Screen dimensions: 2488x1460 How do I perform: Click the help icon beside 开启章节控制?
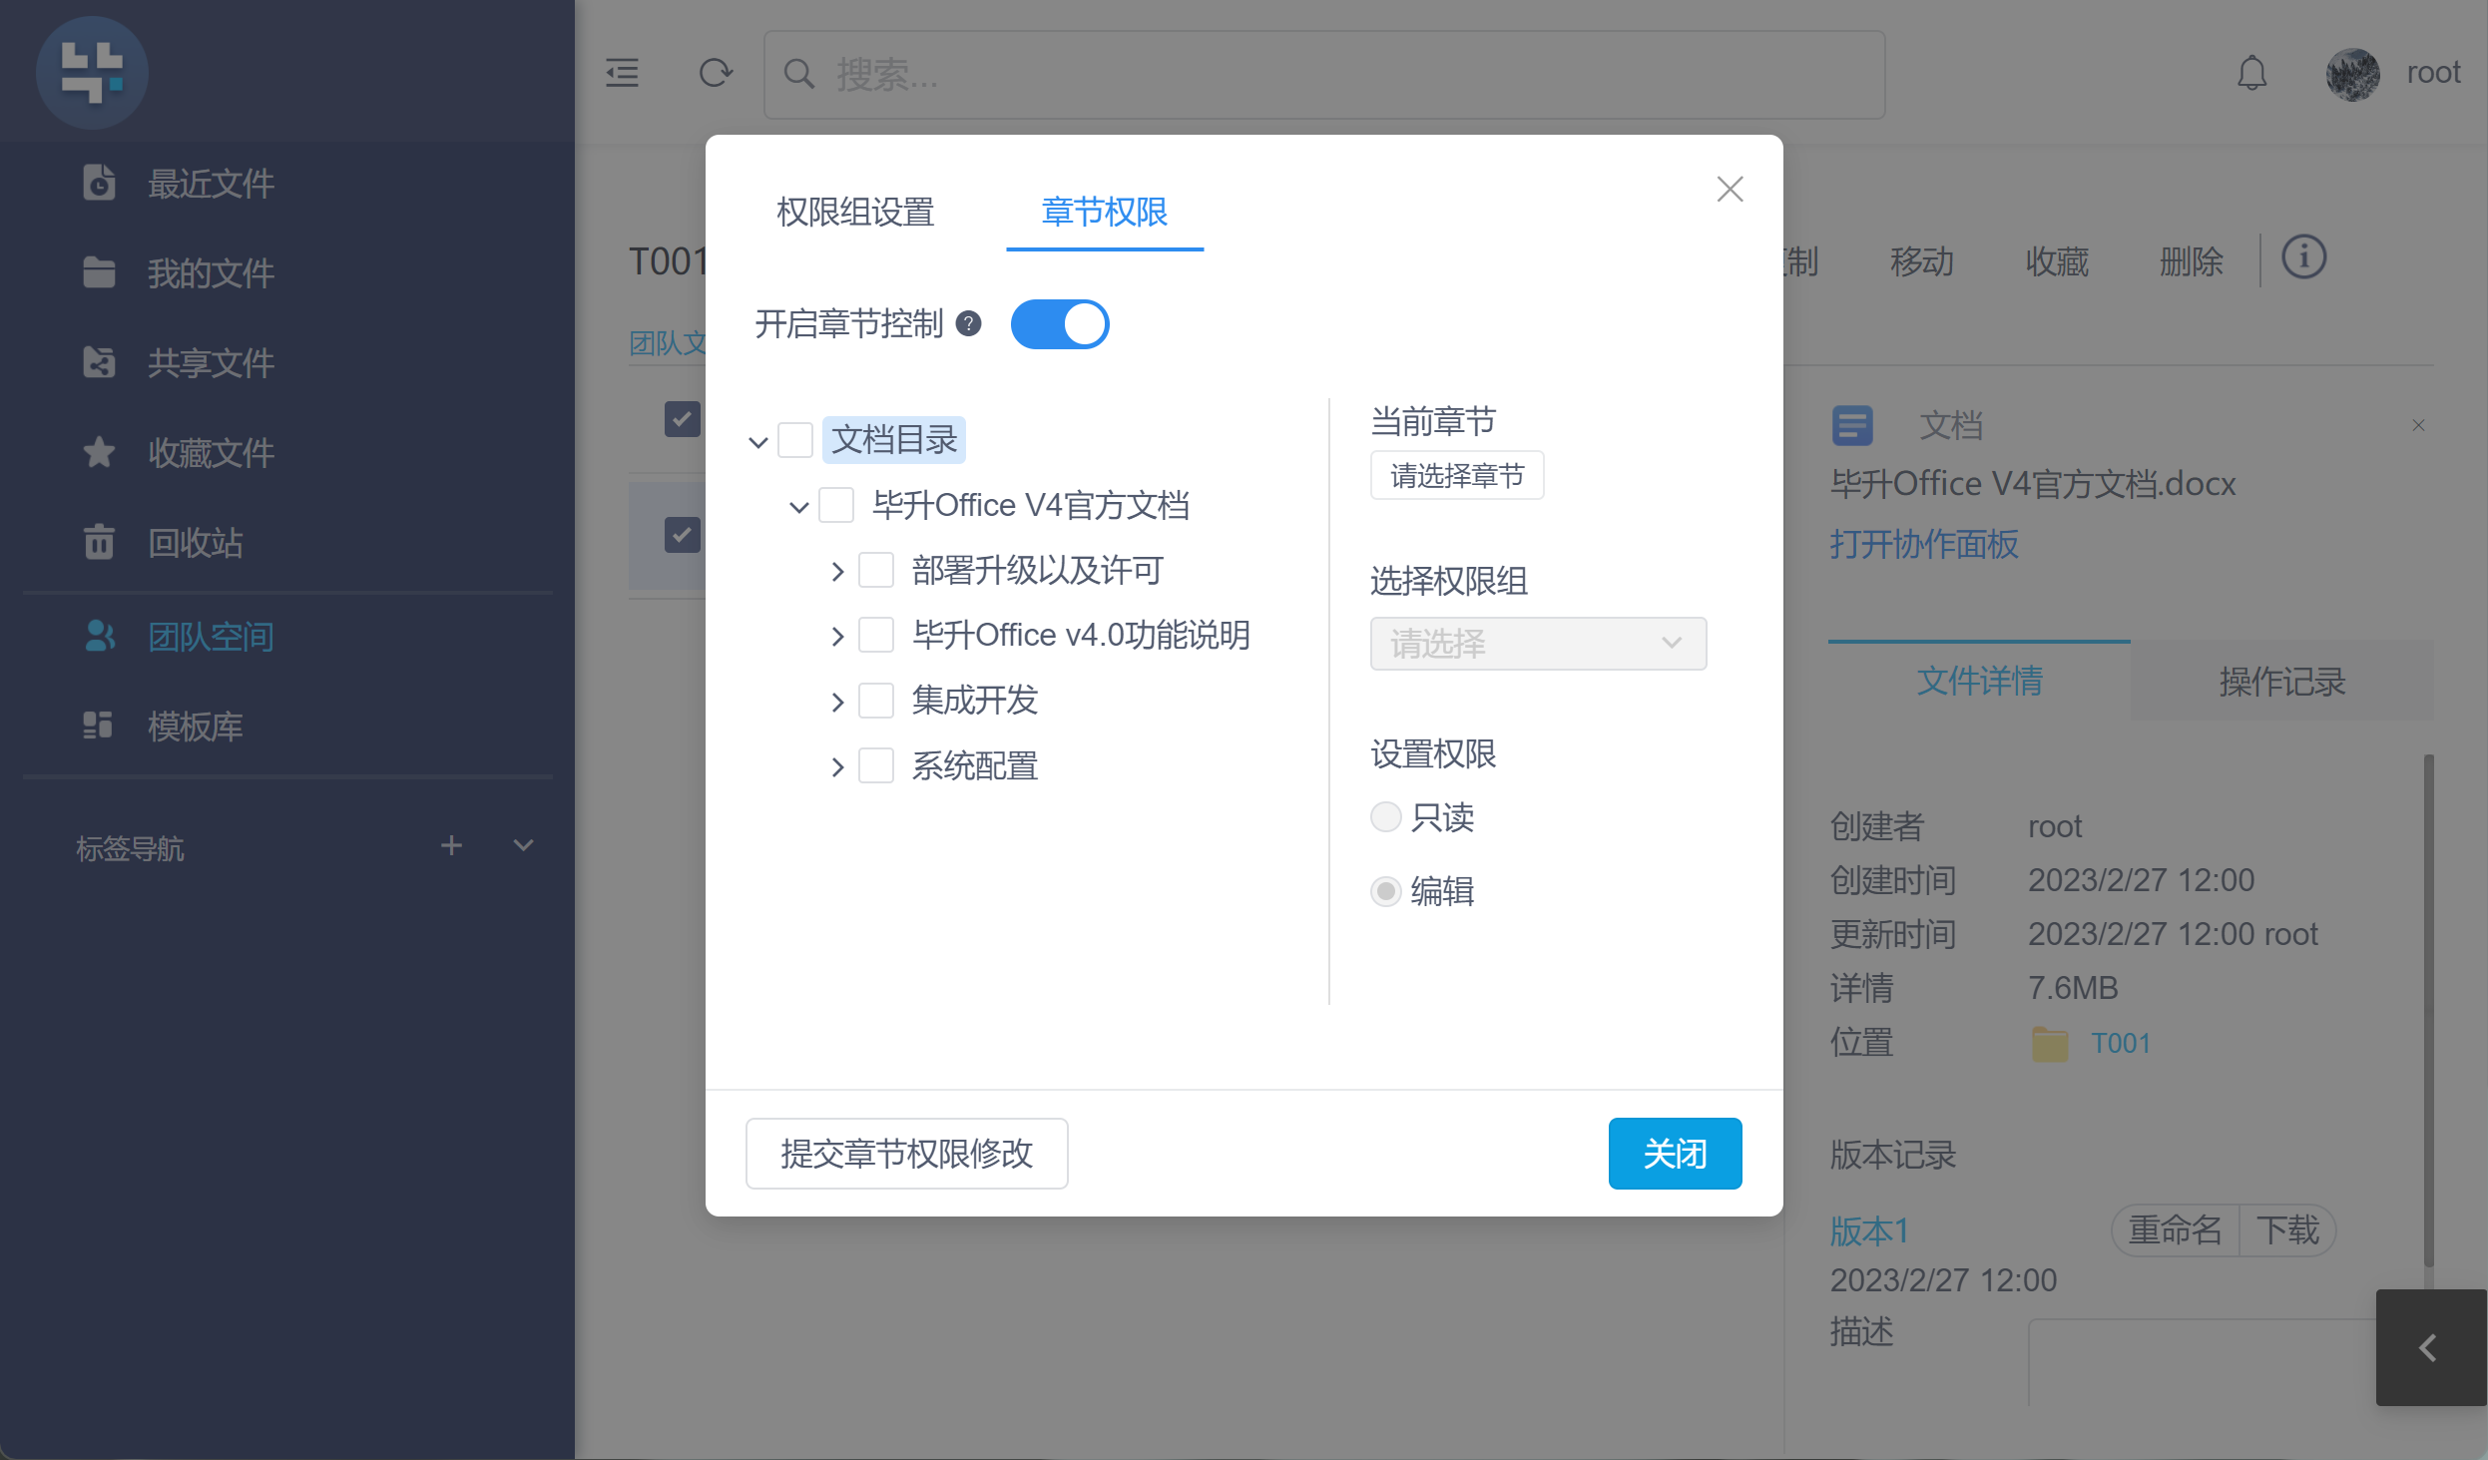pos(968,323)
